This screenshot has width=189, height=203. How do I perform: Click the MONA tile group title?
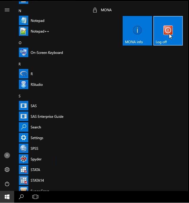(x=106, y=10)
